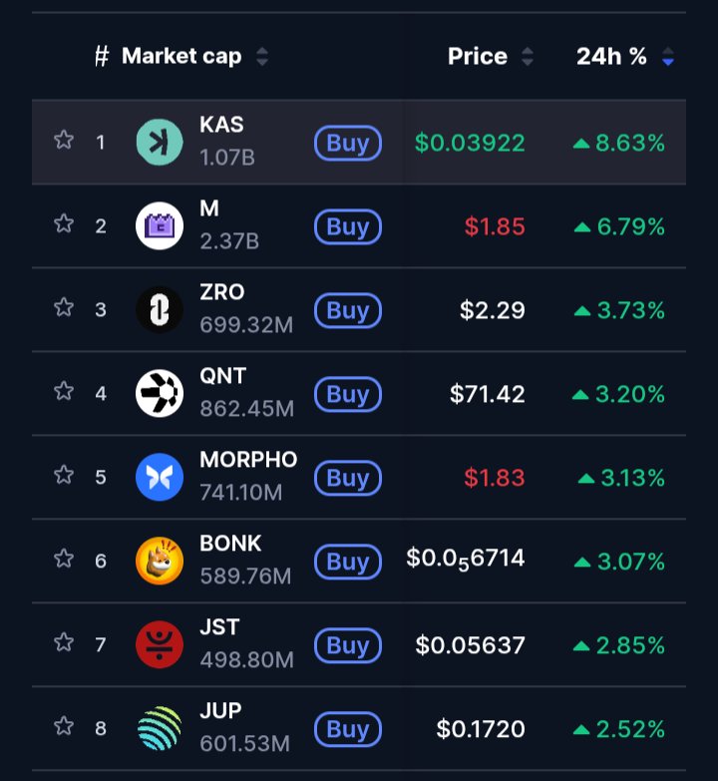
Task: Open the JUP striped logo icon
Action: (160, 728)
